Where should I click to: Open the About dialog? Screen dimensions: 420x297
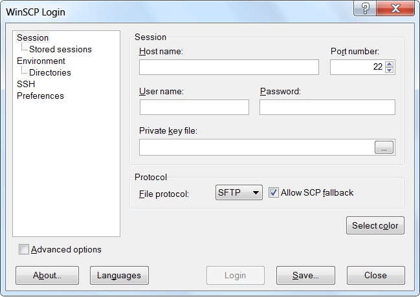coord(47,275)
